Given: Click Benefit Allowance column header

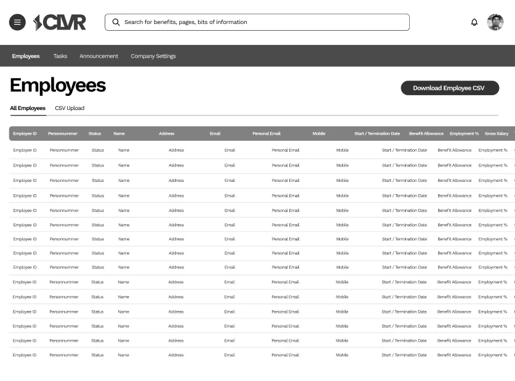Looking at the screenshot, I should pyautogui.click(x=426, y=133).
